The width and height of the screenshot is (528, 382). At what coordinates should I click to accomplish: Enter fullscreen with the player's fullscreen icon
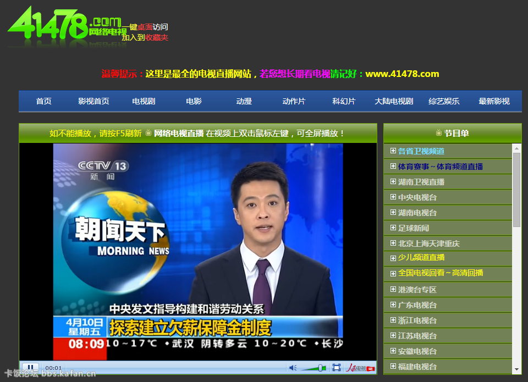tap(337, 368)
